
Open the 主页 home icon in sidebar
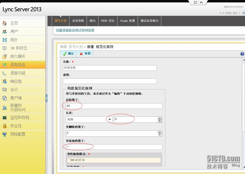tap(5, 23)
